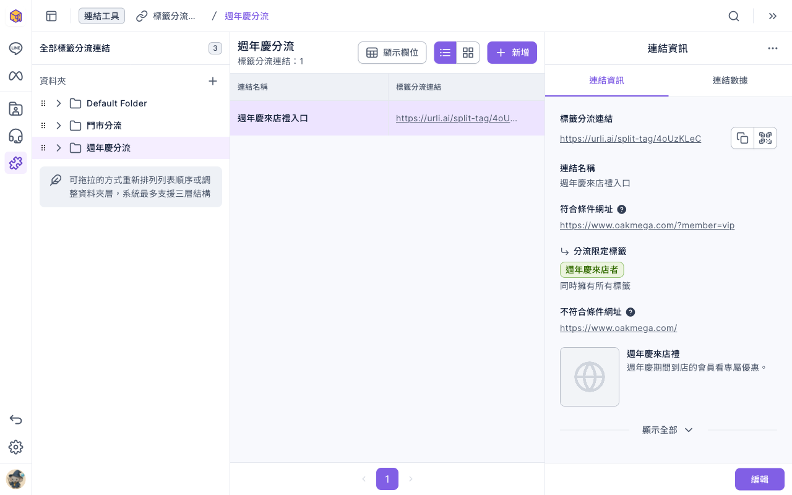
Task: Open the three-dot menu in 連結資訊 header
Action: tap(773, 48)
